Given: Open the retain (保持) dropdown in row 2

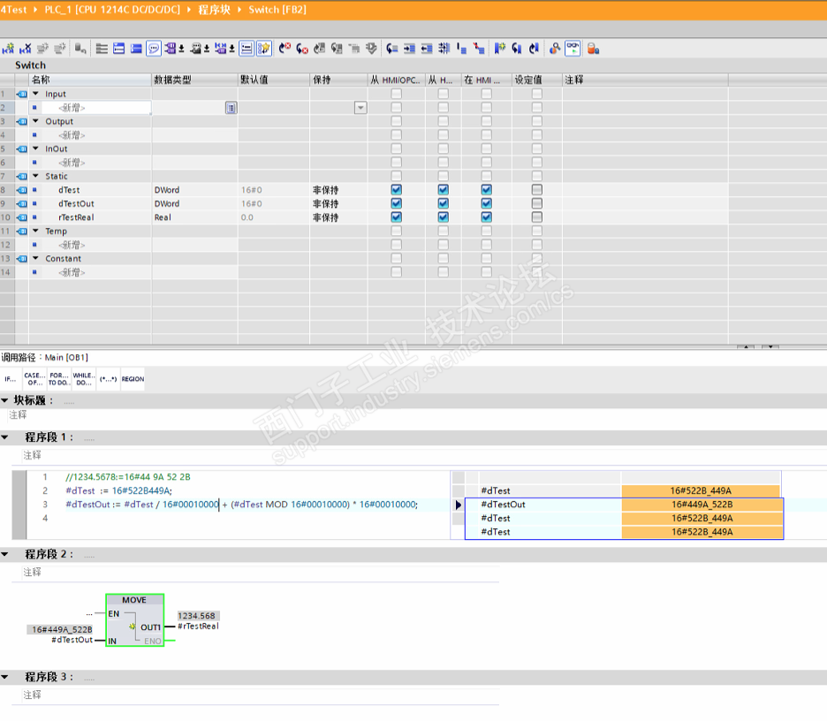Looking at the screenshot, I should click(360, 108).
